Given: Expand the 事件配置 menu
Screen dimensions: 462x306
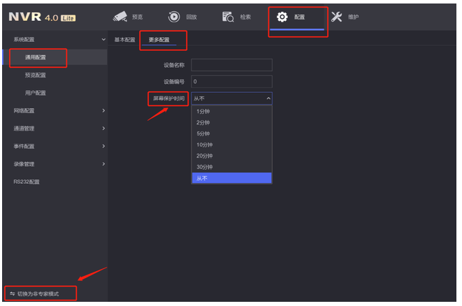Looking at the screenshot, I should (x=103, y=146).
